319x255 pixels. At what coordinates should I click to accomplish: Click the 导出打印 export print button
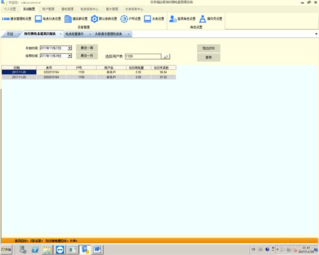tap(208, 48)
